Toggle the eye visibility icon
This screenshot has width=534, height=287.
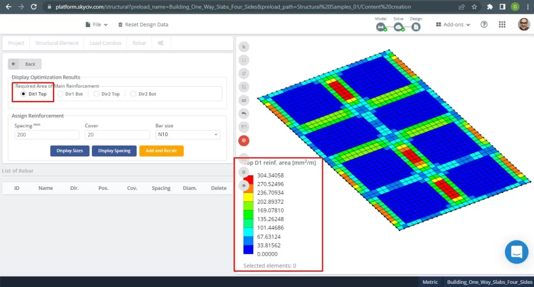244,186
